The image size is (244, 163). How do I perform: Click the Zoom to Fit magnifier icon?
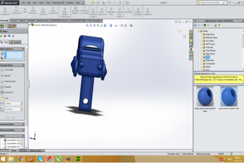87,25
